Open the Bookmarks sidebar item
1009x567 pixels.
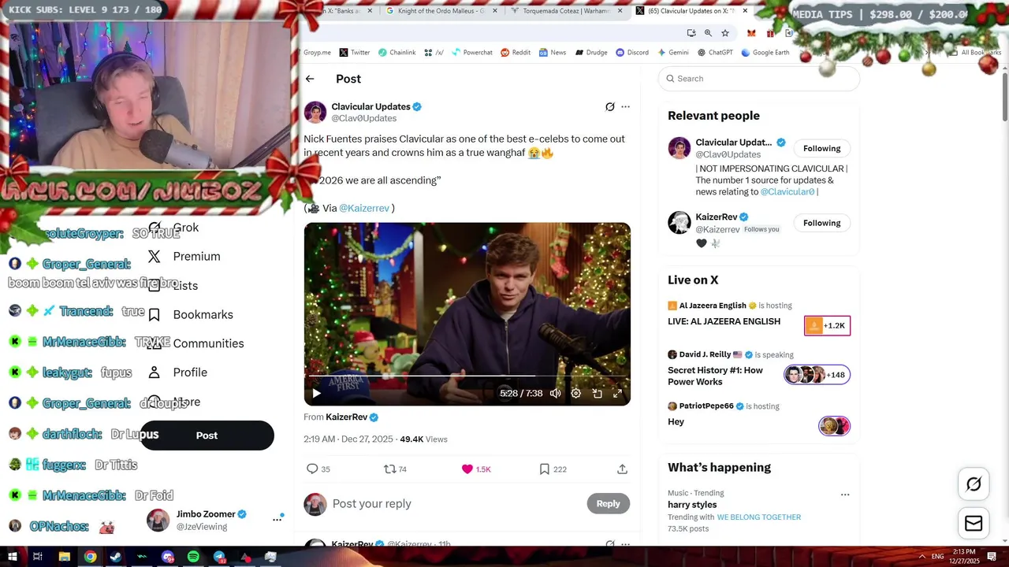(203, 314)
